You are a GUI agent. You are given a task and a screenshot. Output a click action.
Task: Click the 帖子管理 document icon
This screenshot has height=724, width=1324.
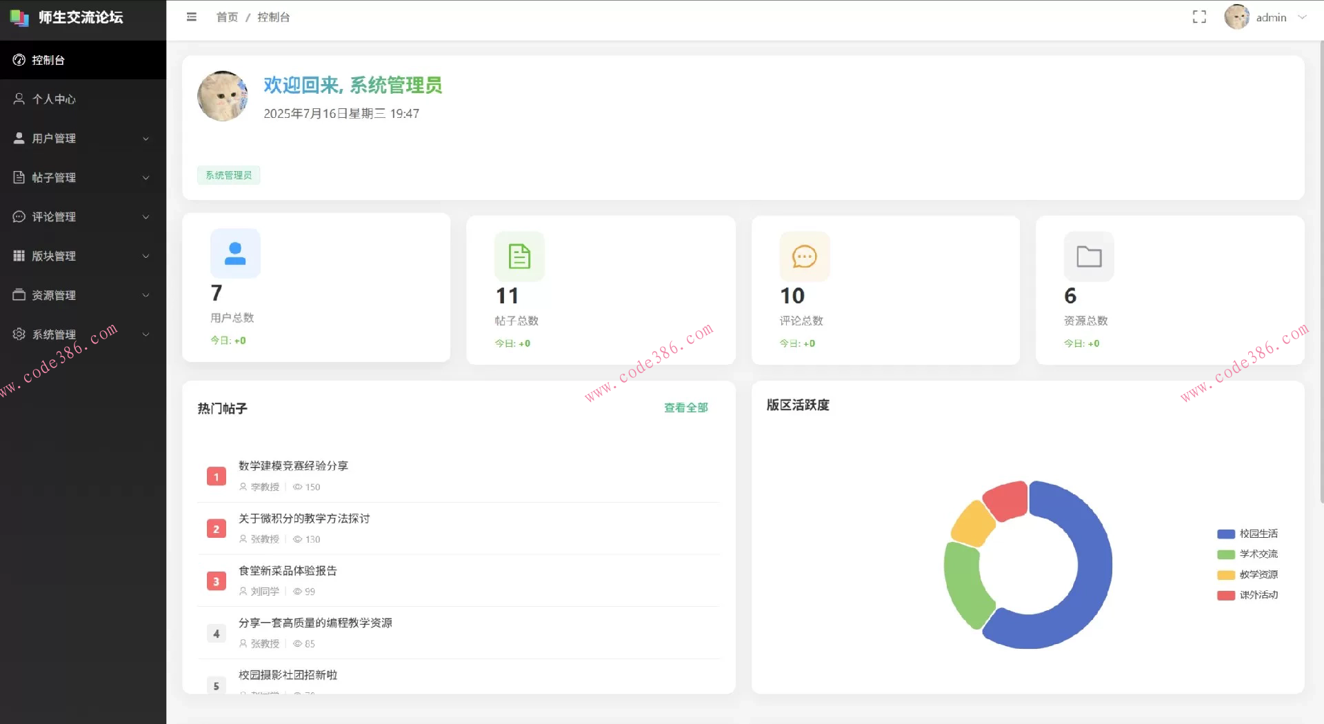pyautogui.click(x=18, y=177)
